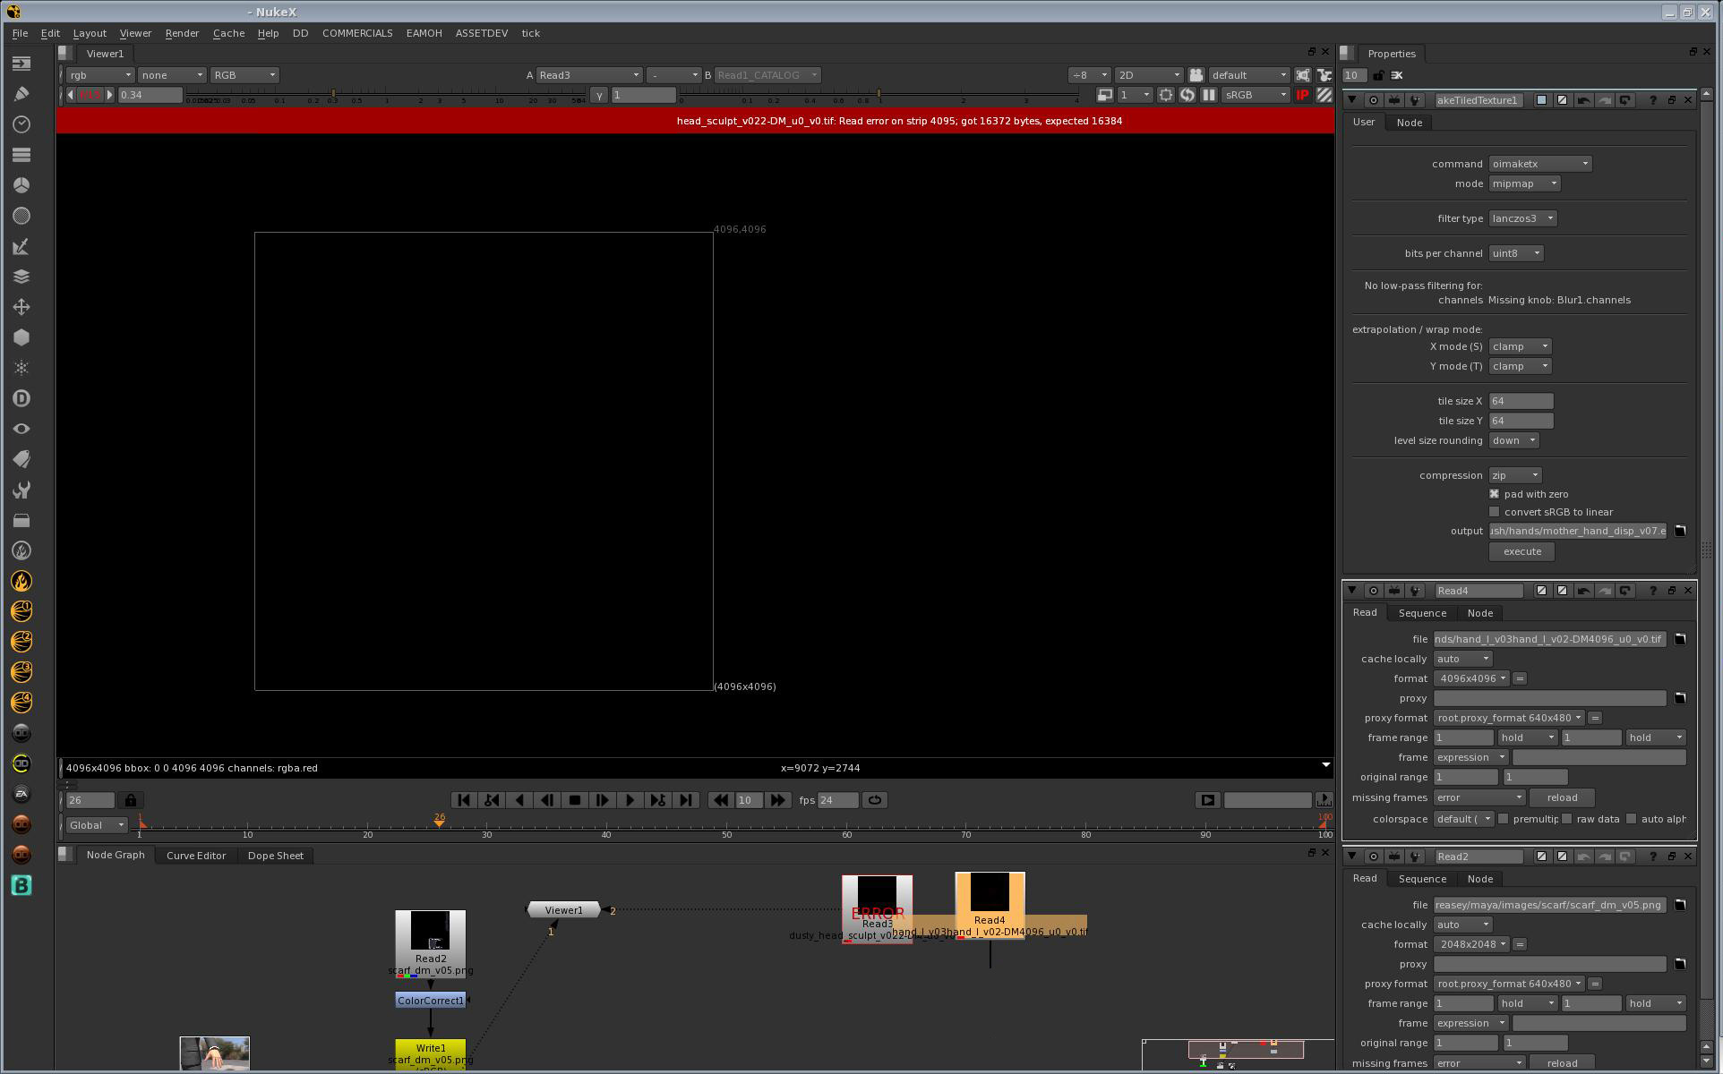Viewport: 1723px width, 1074px height.
Task: Click the flipbook render button
Action: click(x=1207, y=800)
